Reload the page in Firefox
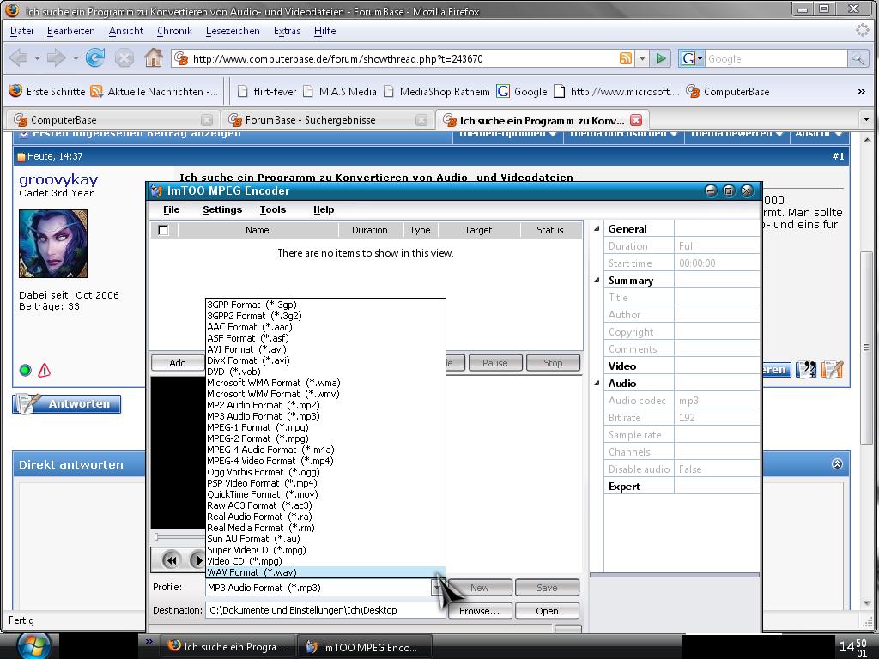The image size is (879, 659). click(95, 57)
